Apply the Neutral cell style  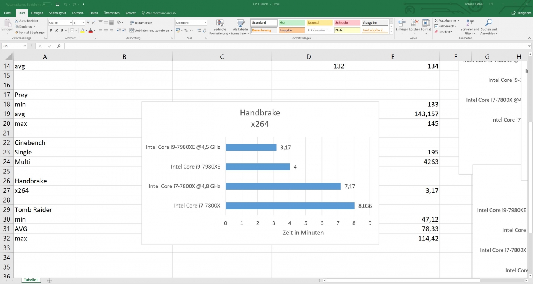pyautogui.click(x=319, y=23)
